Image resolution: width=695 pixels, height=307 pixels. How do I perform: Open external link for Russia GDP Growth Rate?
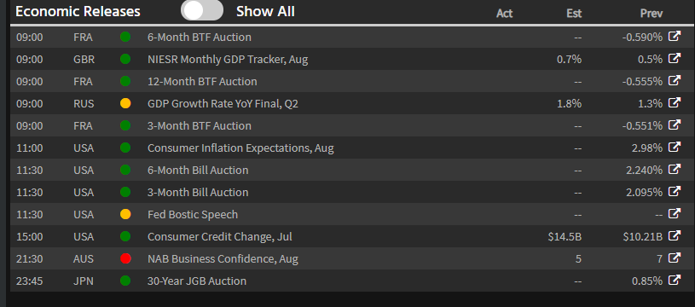click(675, 103)
